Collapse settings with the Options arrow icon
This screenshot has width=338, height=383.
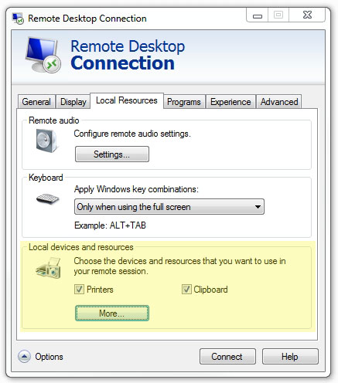click(24, 357)
